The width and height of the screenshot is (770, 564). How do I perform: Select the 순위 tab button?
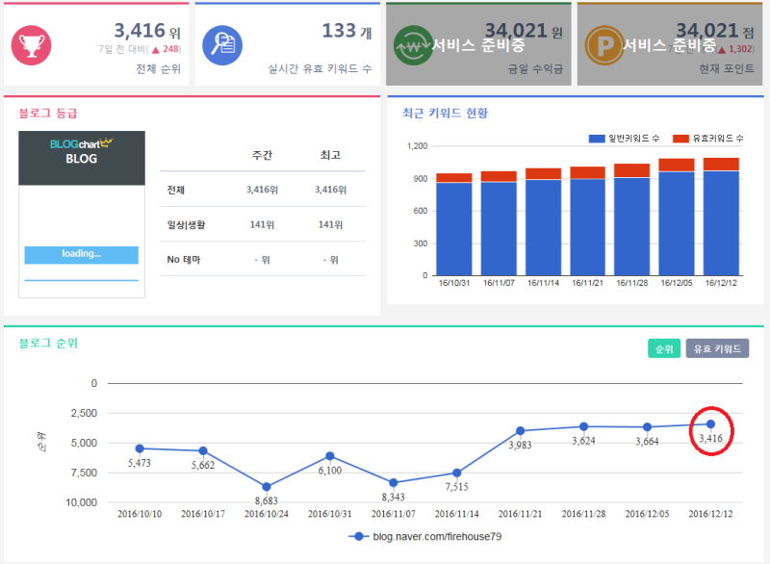pyautogui.click(x=664, y=348)
